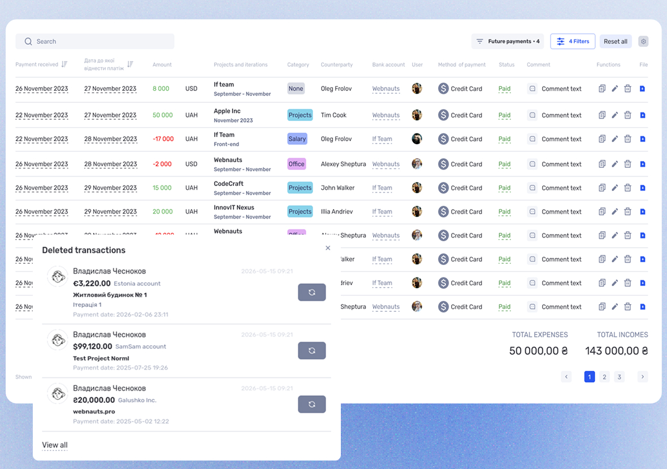Open attached file for If team row
This screenshot has height=469, width=667.
coord(642,89)
